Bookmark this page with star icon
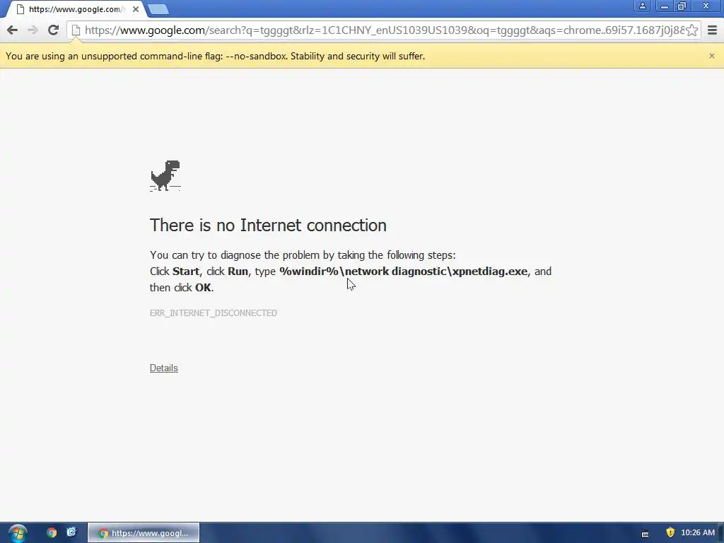The image size is (724, 543). coord(691,30)
